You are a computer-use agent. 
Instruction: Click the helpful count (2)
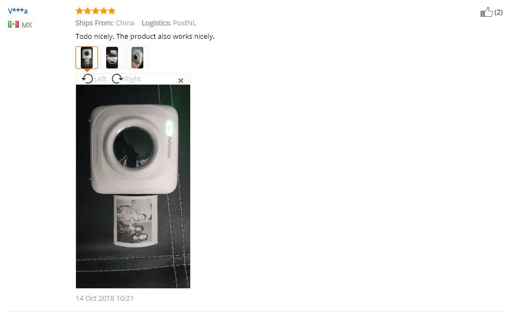pos(498,12)
